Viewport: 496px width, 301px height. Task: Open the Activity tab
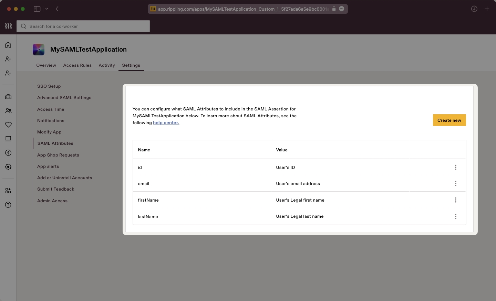click(106, 65)
